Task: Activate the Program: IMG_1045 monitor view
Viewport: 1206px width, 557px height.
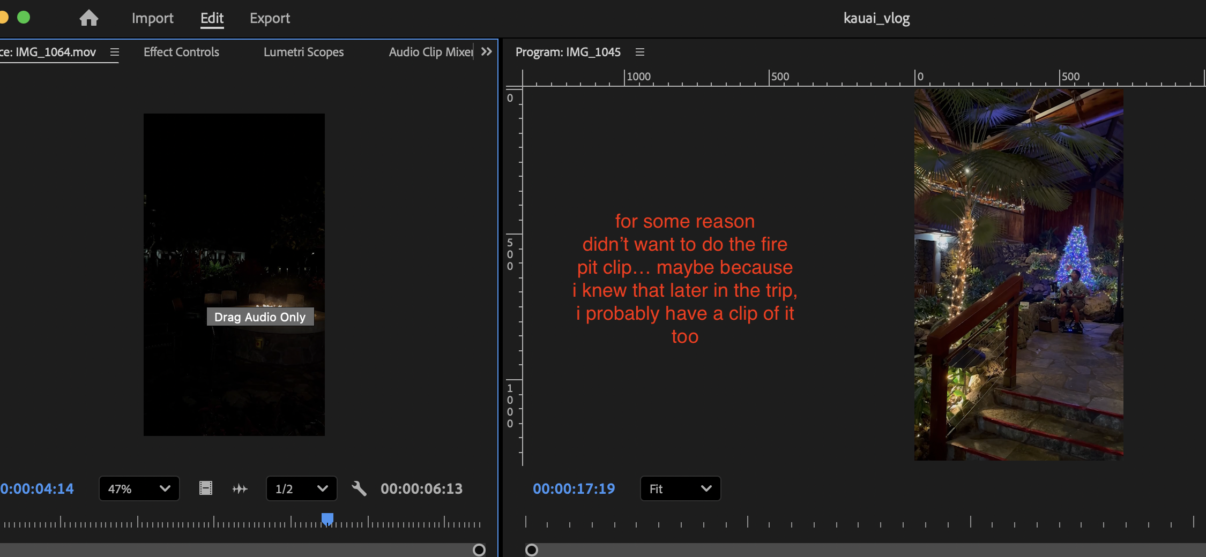Action: 568,52
